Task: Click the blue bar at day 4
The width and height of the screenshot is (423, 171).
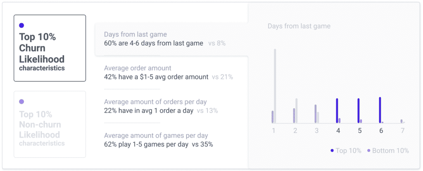Action: click(x=337, y=111)
